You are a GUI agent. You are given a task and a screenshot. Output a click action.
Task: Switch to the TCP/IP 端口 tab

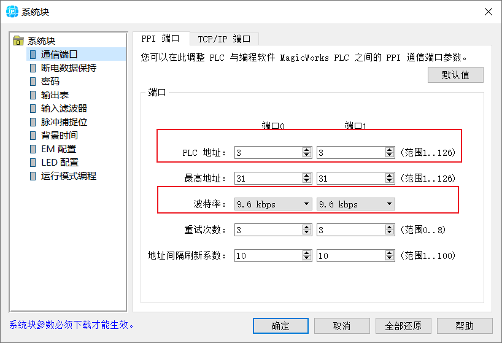tap(224, 39)
